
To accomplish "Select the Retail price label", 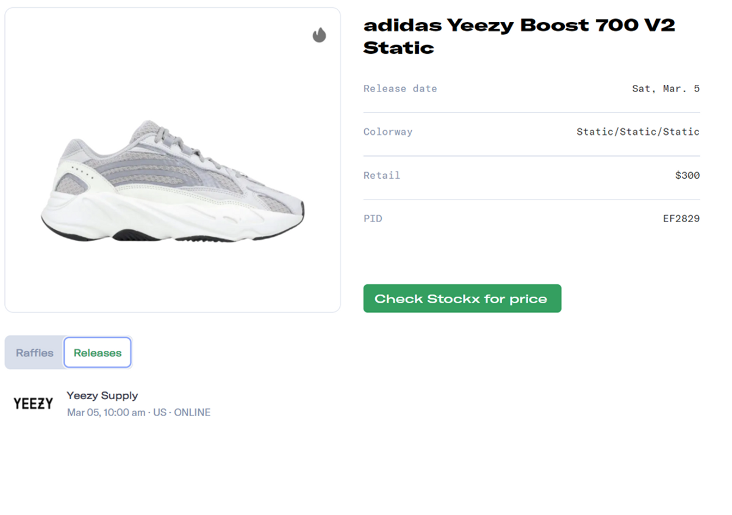I will [382, 175].
